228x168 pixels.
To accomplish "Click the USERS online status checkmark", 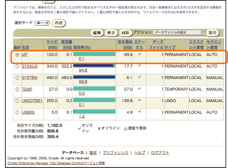I will pos(139,111).
